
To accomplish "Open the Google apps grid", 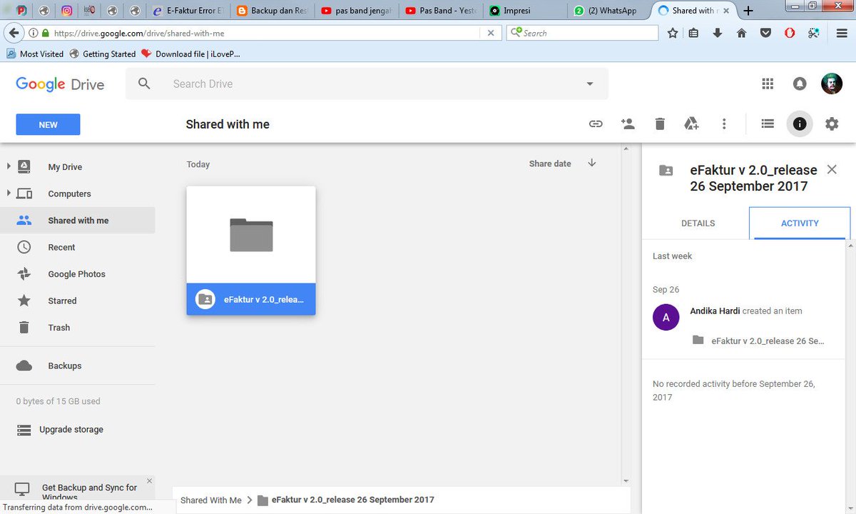I will pos(768,84).
